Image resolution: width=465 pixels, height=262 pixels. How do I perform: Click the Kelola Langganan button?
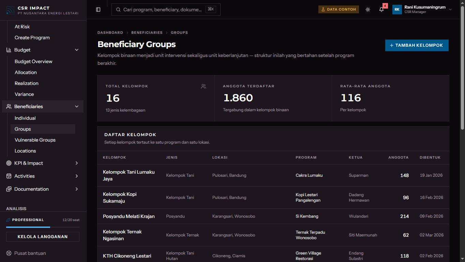pyautogui.click(x=43, y=237)
